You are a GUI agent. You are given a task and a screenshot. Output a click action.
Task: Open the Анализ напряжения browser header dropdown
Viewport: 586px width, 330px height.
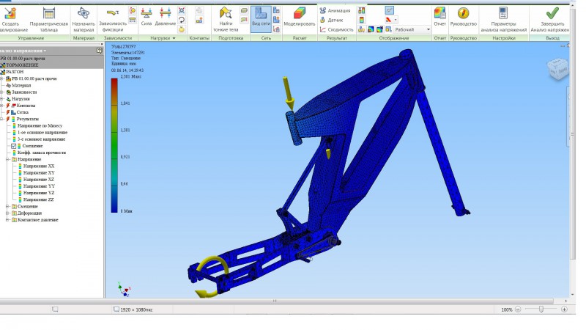tap(45, 51)
